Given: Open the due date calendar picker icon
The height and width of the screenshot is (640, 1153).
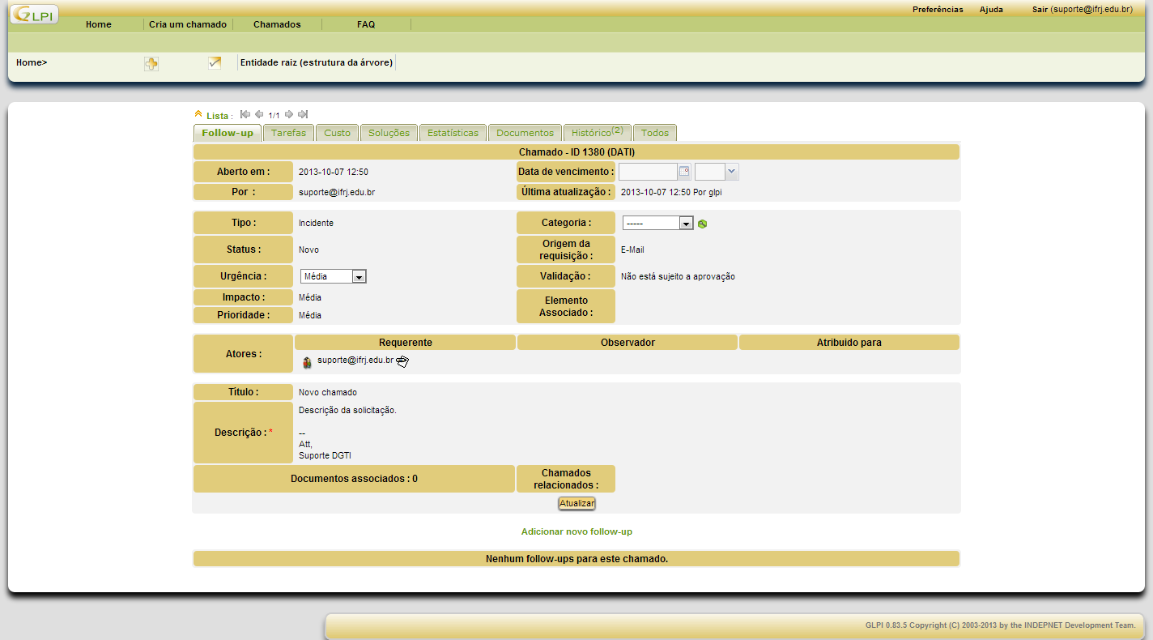Looking at the screenshot, I should (x=684, y=171).
